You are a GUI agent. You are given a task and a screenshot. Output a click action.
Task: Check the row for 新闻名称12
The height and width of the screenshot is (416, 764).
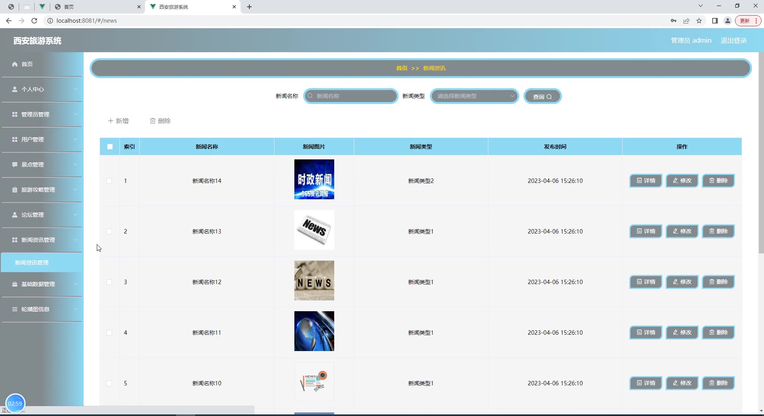point(109,282)
